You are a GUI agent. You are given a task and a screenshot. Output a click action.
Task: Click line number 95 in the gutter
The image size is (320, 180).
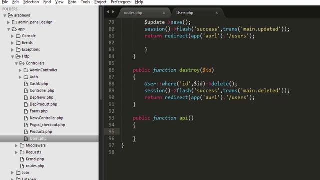point(111,132)
